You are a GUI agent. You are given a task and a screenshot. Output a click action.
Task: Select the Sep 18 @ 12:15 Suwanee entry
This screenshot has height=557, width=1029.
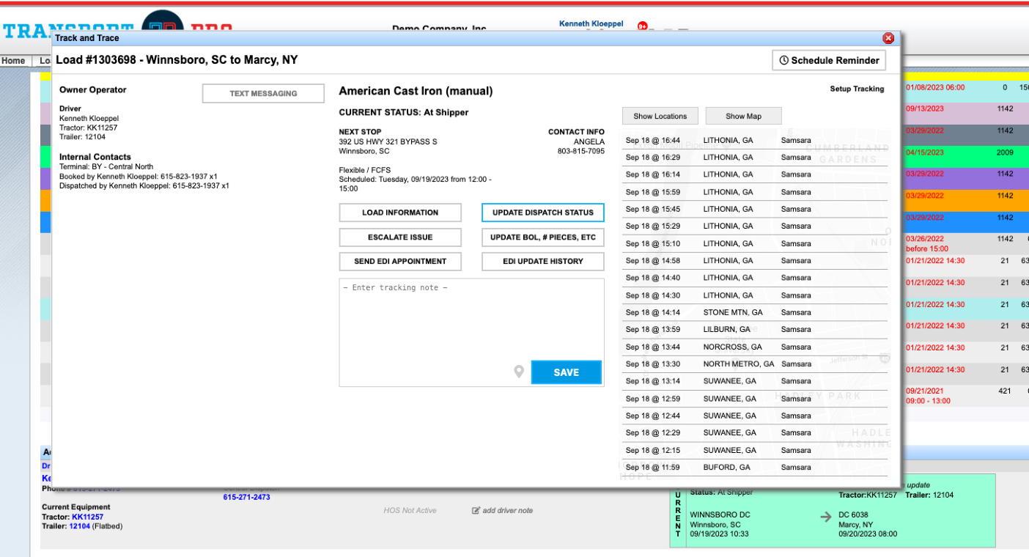point(755,450)
